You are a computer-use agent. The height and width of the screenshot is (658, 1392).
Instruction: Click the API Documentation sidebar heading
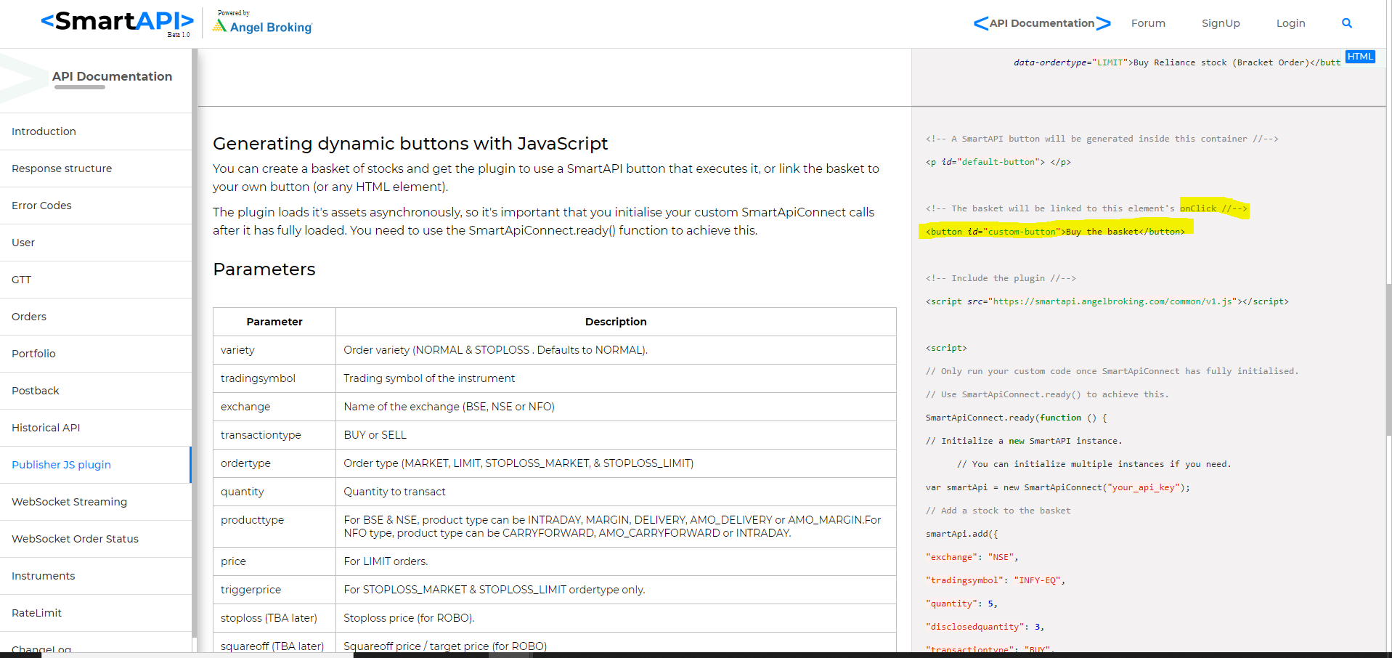pos(112,76)
